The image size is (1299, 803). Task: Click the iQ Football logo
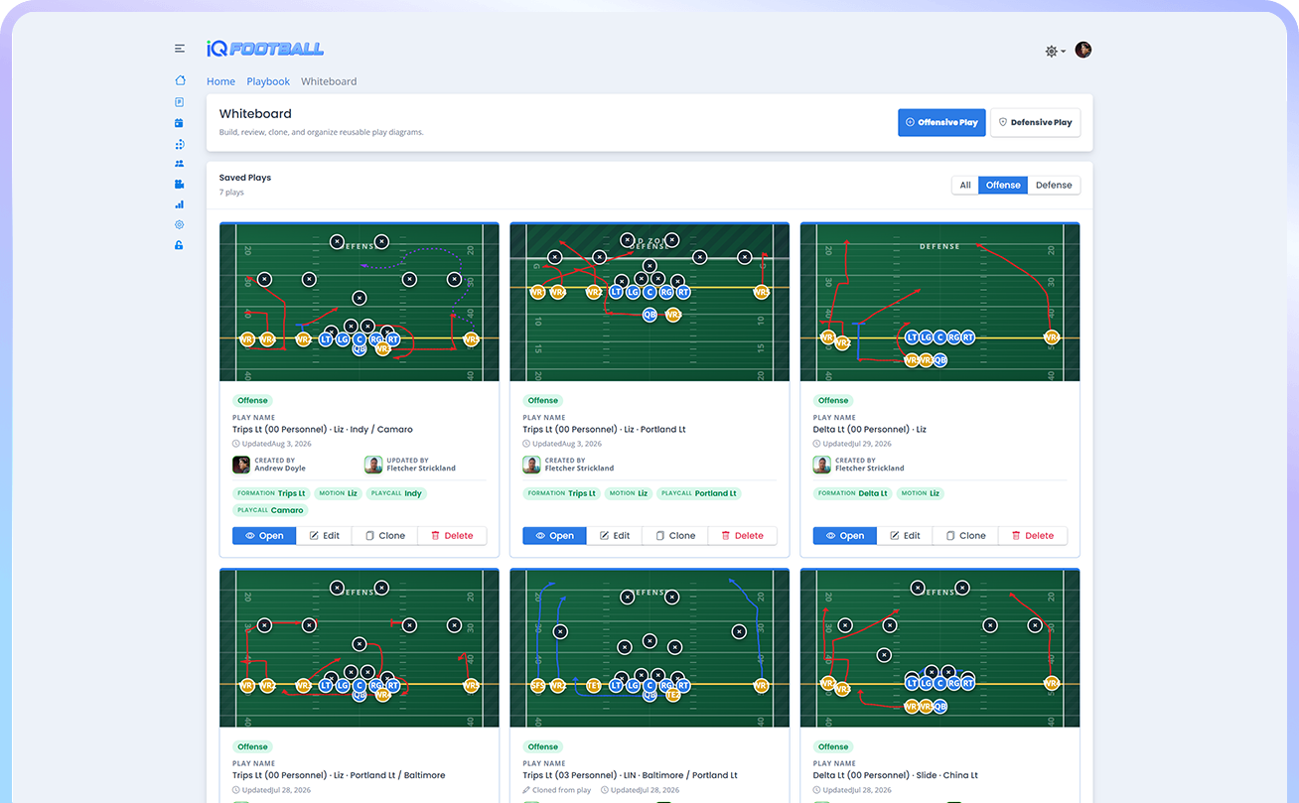click(265, 48)
